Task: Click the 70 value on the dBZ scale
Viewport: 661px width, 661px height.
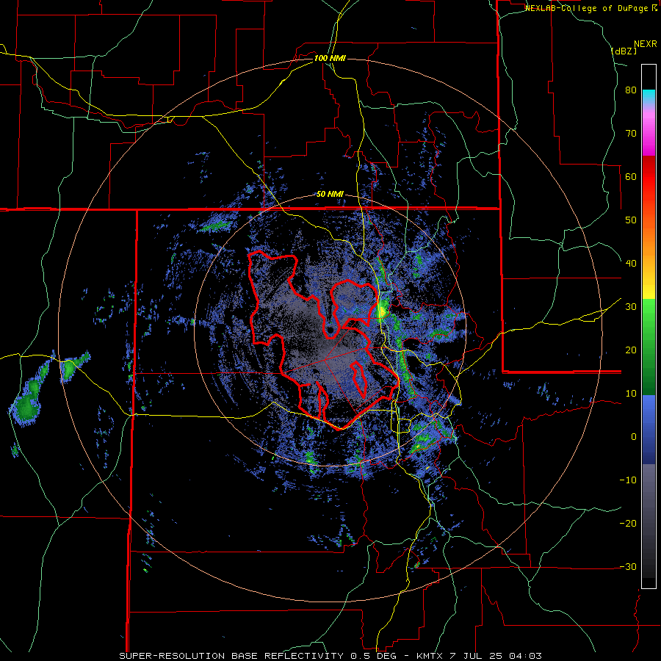Action: 631,134
